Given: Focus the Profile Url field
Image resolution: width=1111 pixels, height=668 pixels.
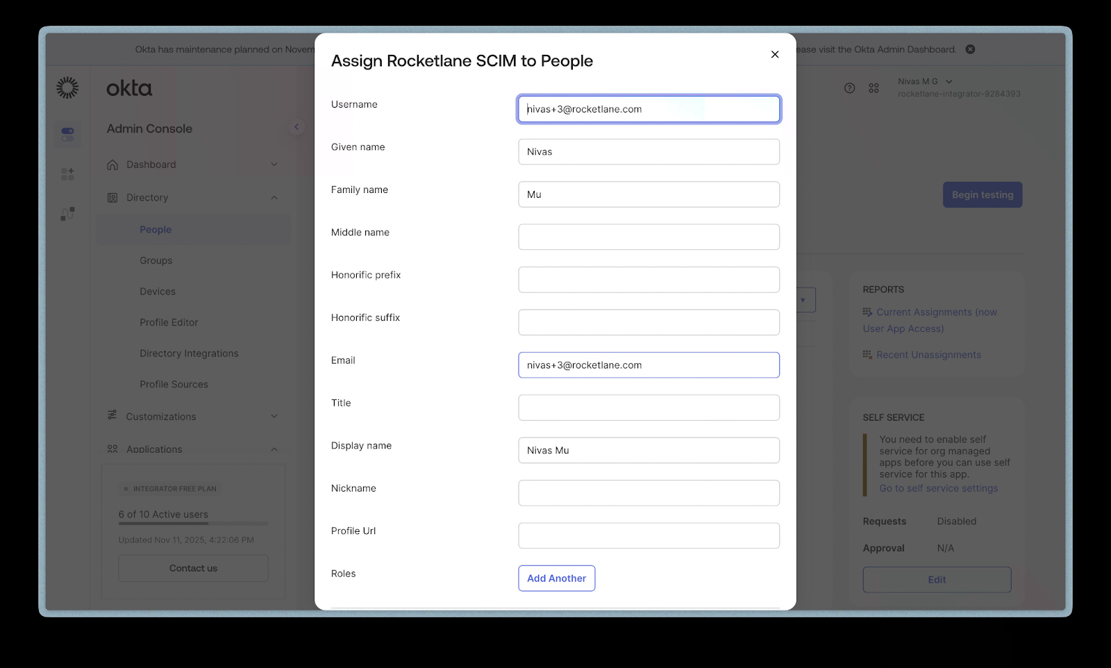Looking at the screenshot, I should click(x=649, y=536).
